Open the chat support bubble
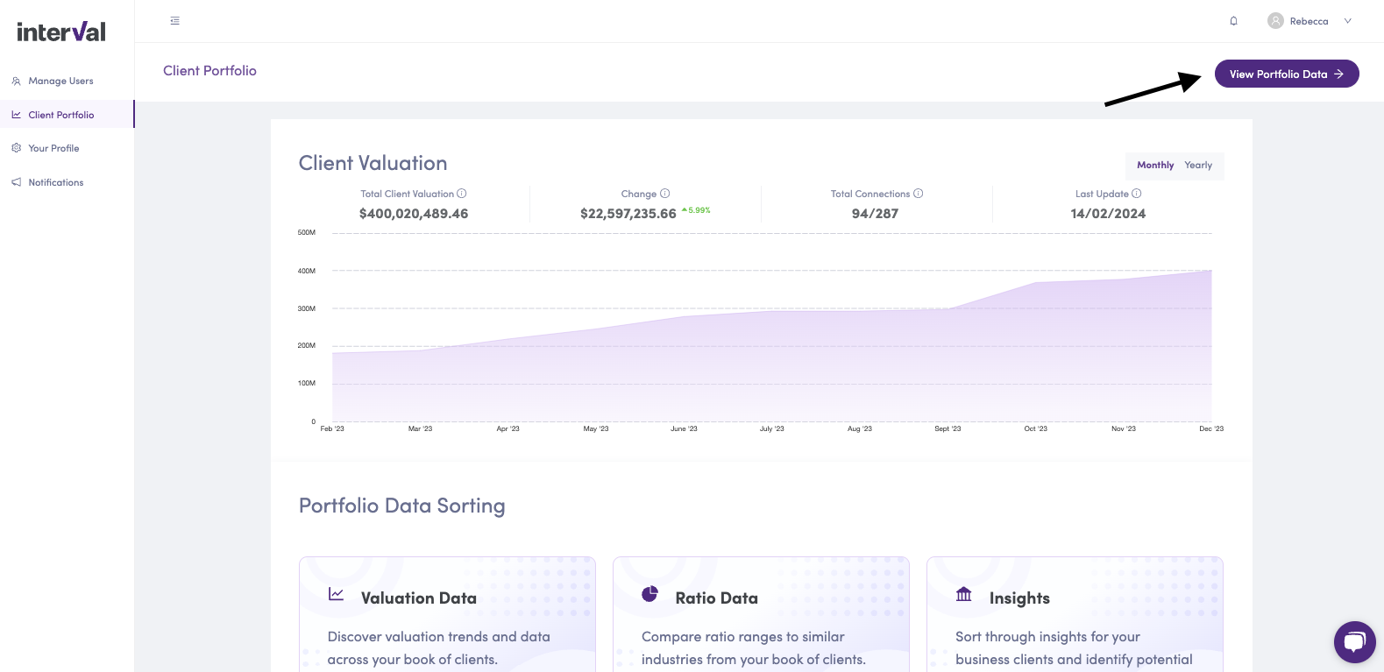Image resolution: width=1384 pixels, height=672 pixels. (x=1355, y=642)
